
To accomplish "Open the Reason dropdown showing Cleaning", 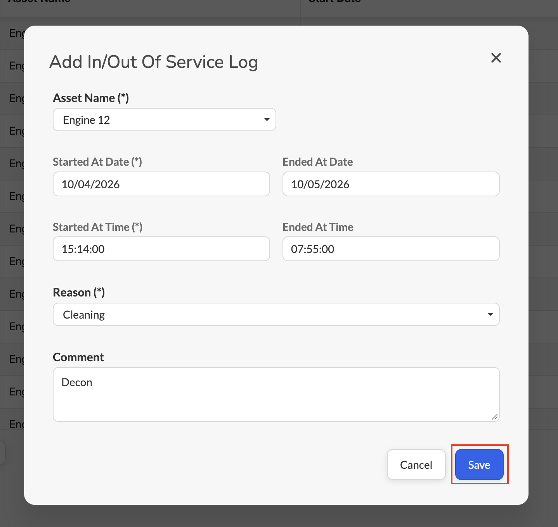I will [276, 314].
